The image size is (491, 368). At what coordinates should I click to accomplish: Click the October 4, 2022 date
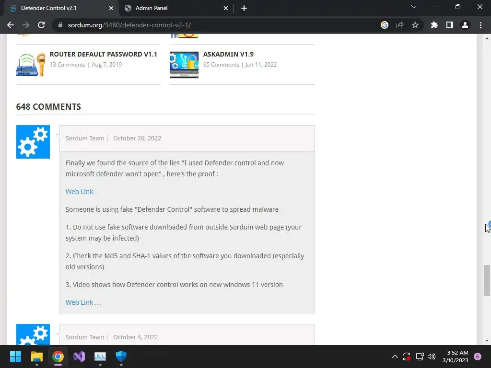click(135, 337)
